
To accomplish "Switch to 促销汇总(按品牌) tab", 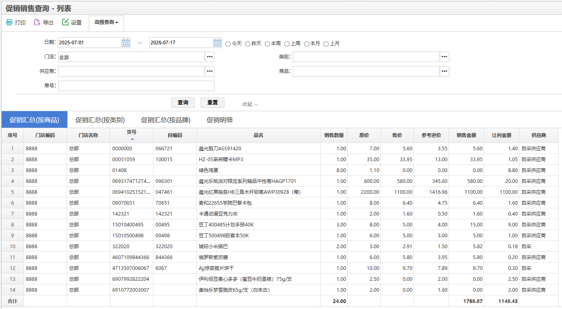I will 166,120.
